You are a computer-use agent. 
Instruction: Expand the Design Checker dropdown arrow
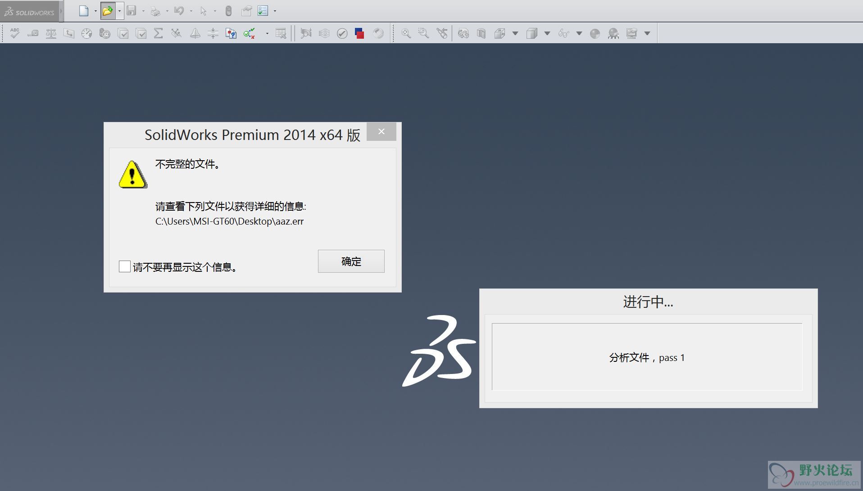(x=267, y=33)
